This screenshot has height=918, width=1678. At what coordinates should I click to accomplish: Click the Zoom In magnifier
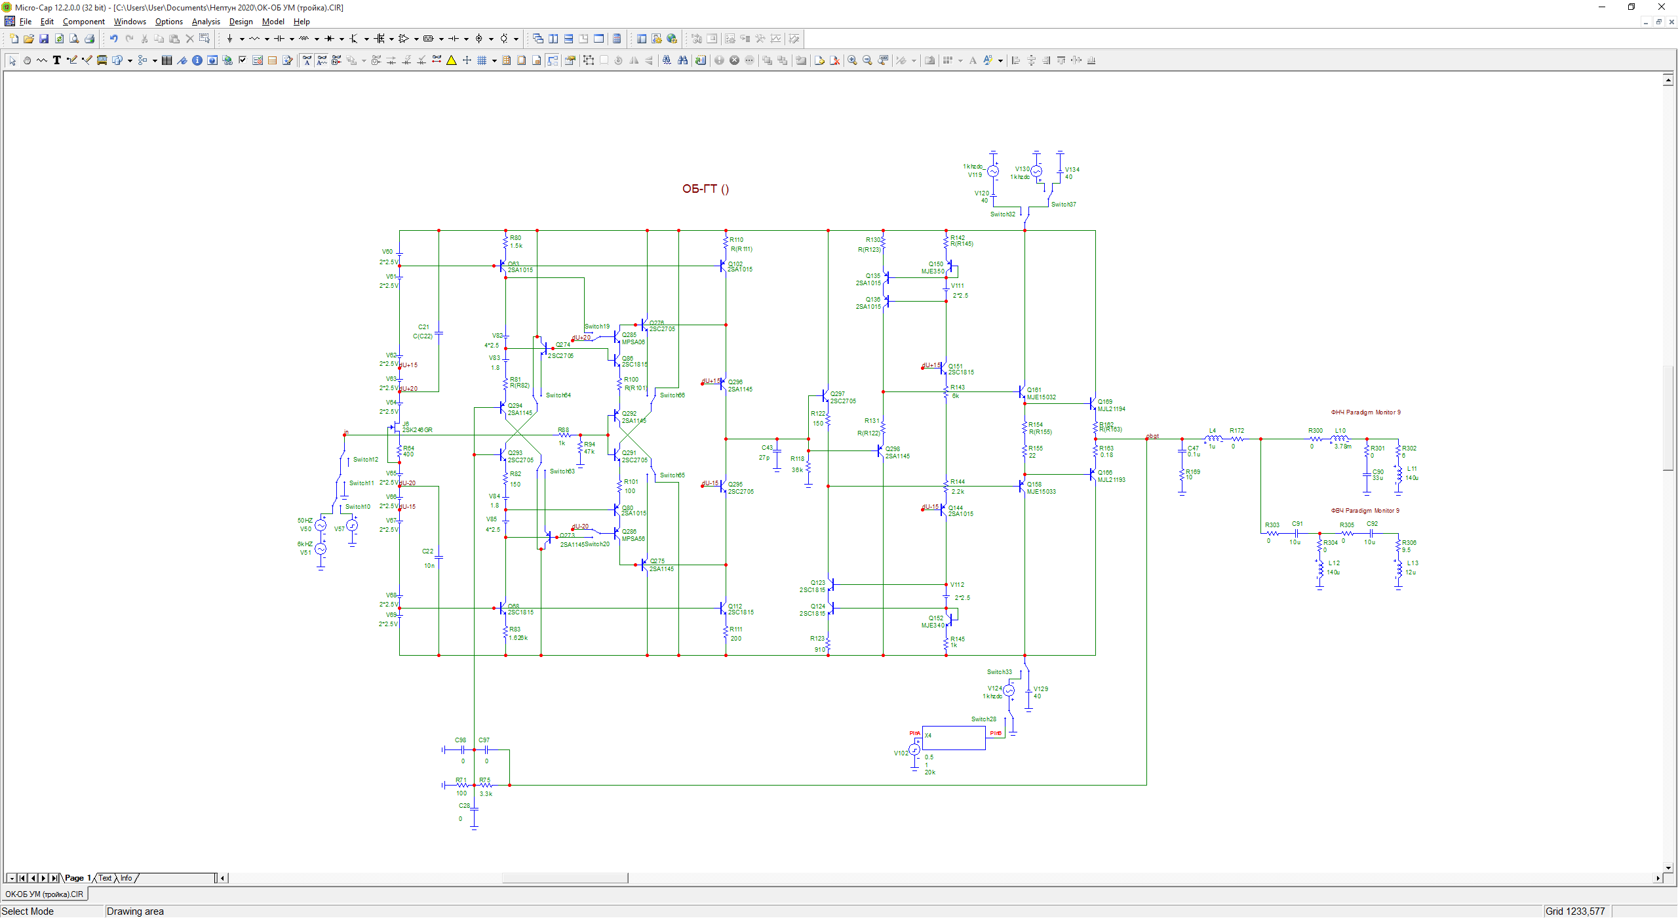point(852,60)
